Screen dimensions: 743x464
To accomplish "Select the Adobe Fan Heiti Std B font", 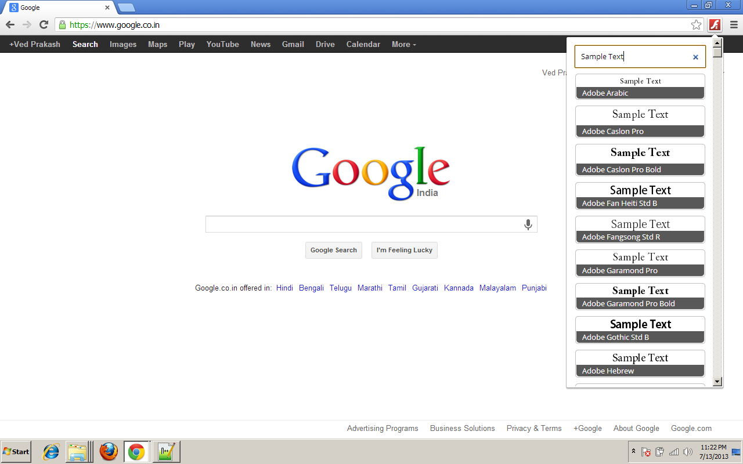I will [640, 196].
